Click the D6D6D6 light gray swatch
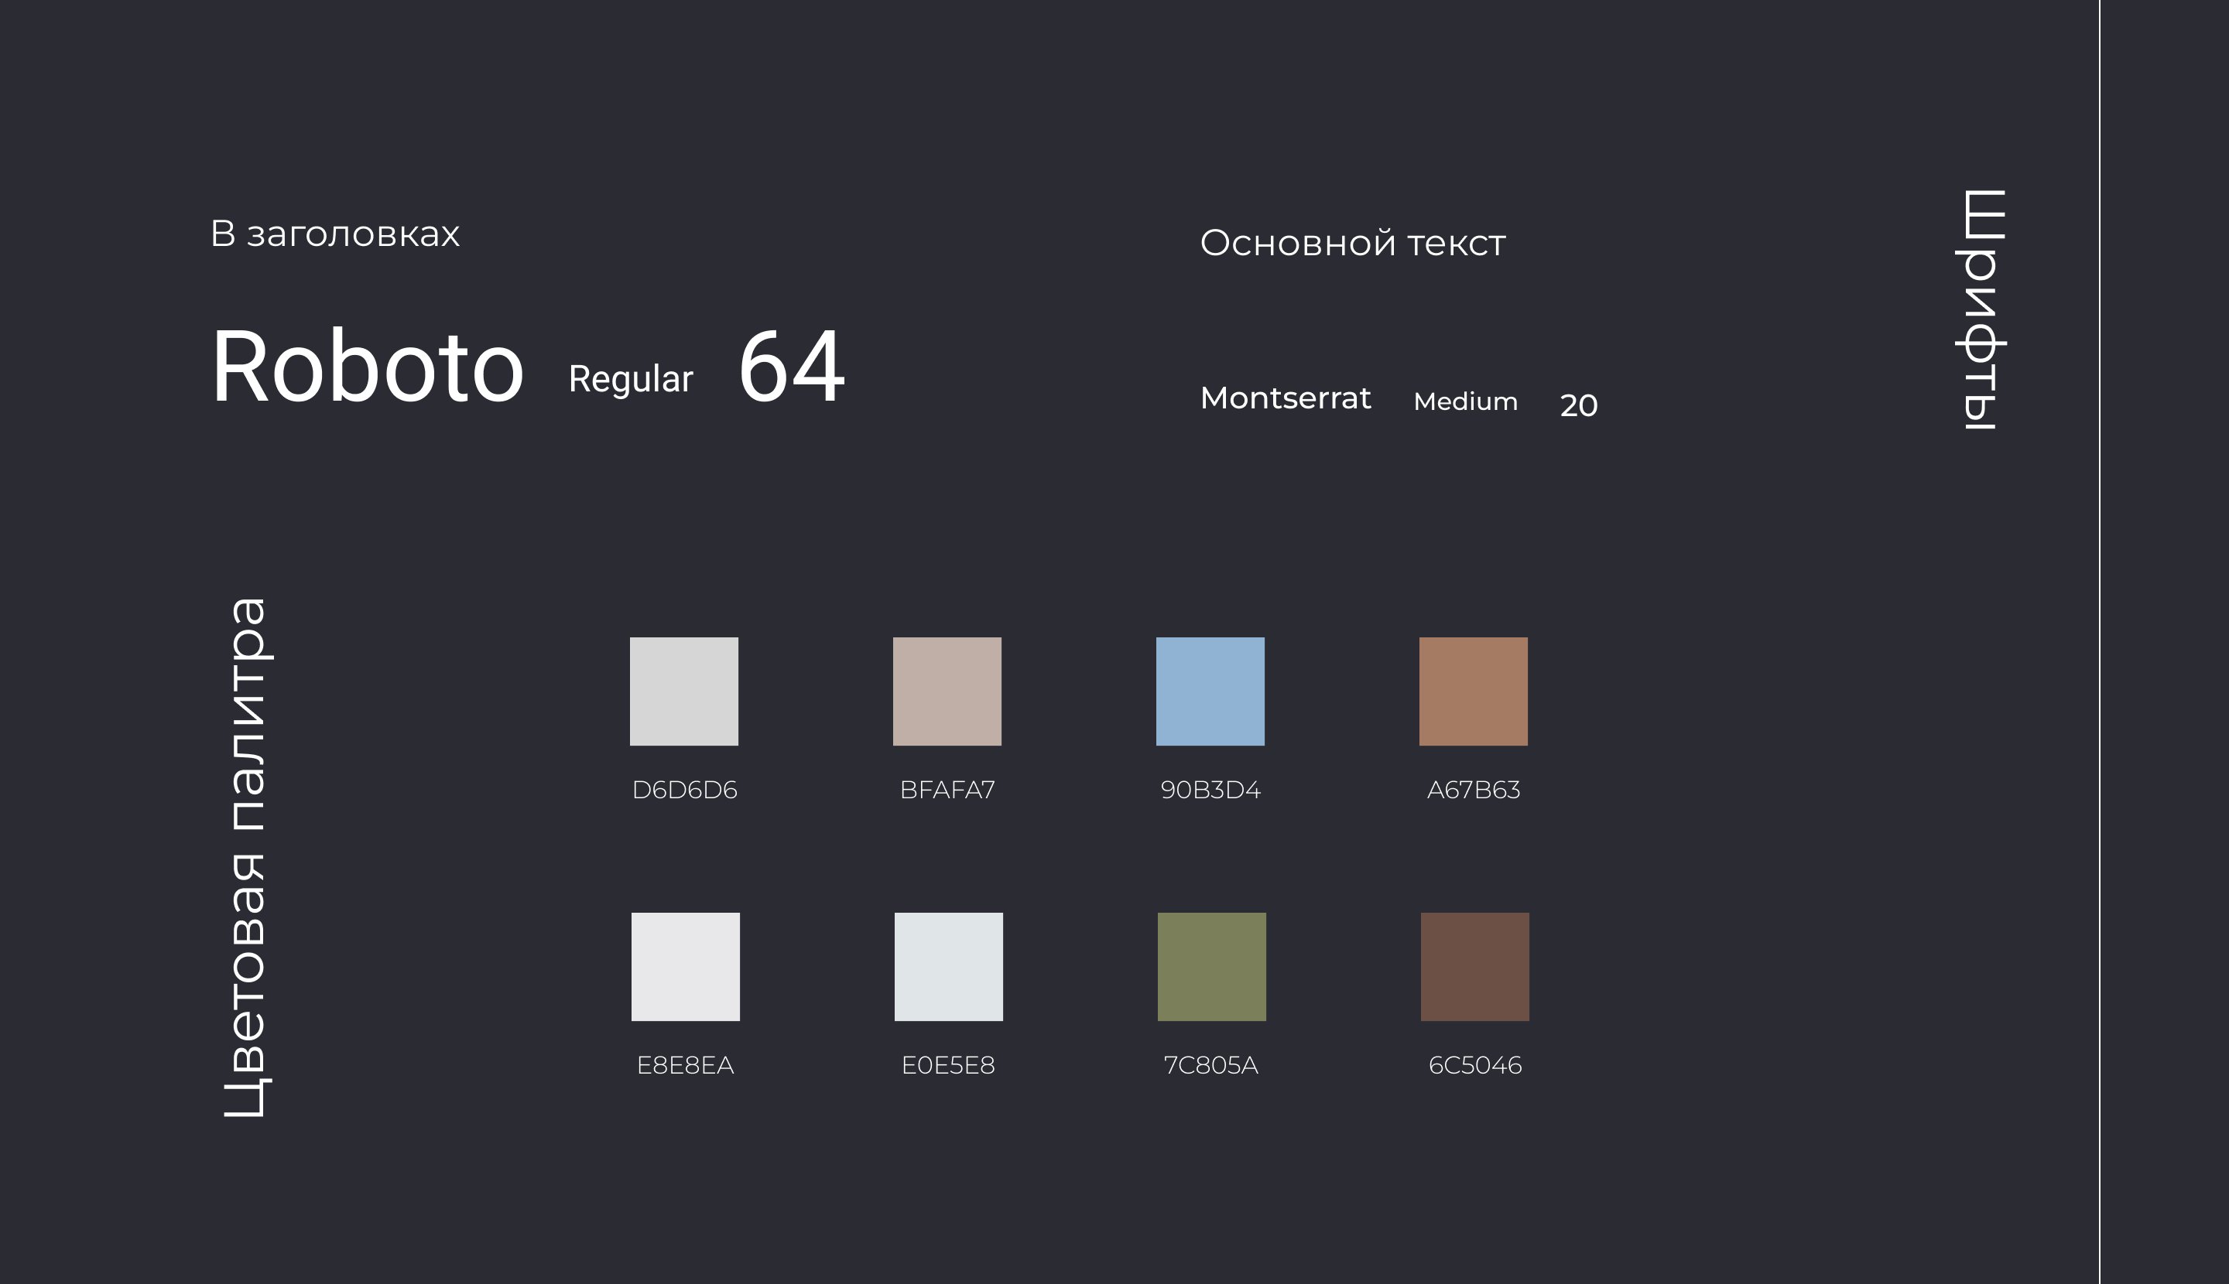Screen dimensions: 2229x1284 coord(684,692)
